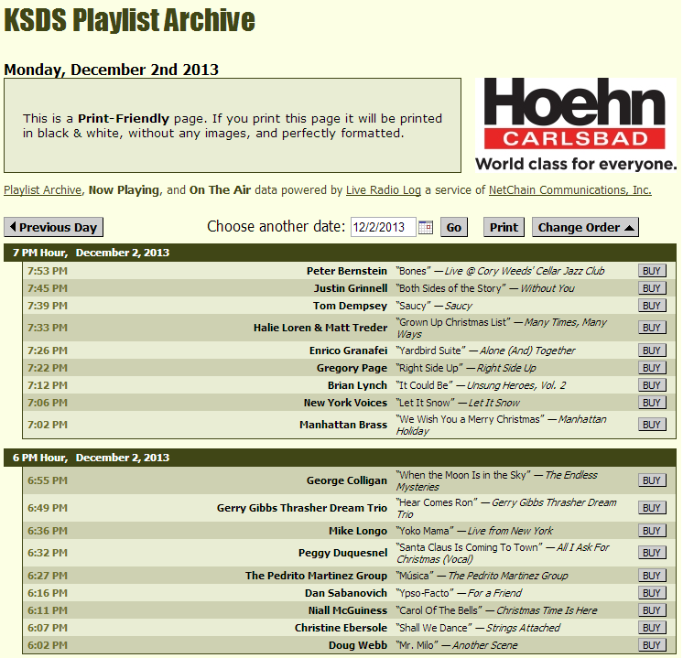Click the "Monday, December 2nd 2013" date heading
683x658 pixels.
(x=111, y=70)
